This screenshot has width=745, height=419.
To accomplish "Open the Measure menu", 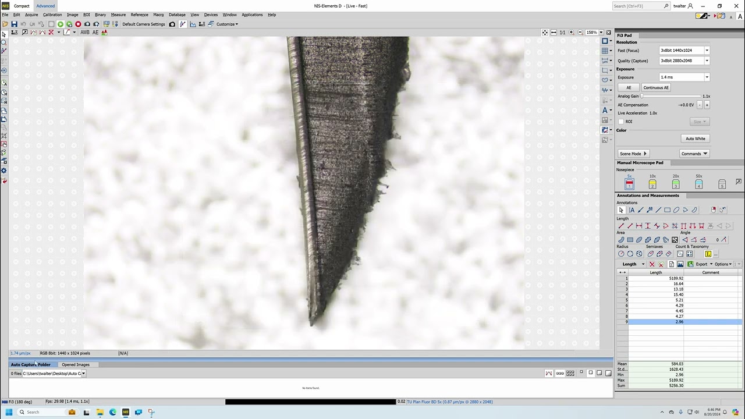I will tap(118, 15).
